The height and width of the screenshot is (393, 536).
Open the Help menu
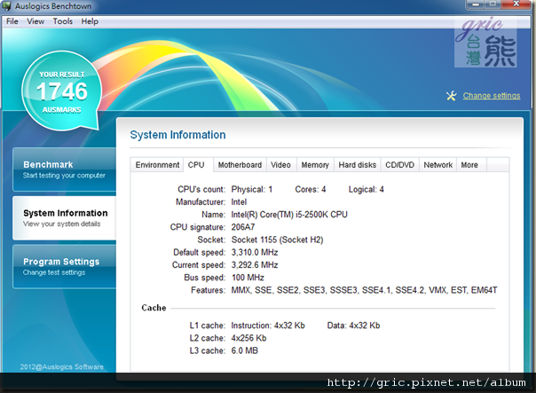90,21
